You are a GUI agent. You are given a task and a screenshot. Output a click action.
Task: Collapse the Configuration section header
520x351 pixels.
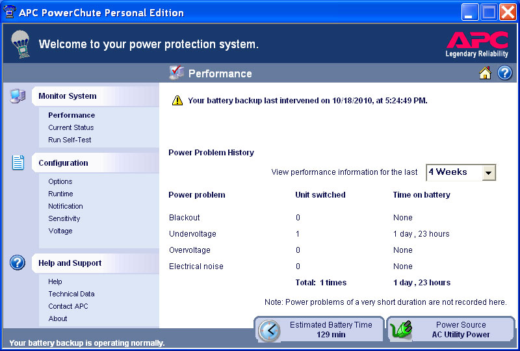pyautogui.click(x=63, y=163)
